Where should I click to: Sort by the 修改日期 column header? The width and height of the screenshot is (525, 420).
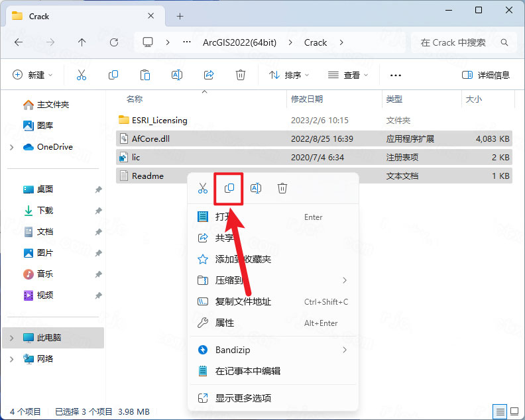pos(307,99)
